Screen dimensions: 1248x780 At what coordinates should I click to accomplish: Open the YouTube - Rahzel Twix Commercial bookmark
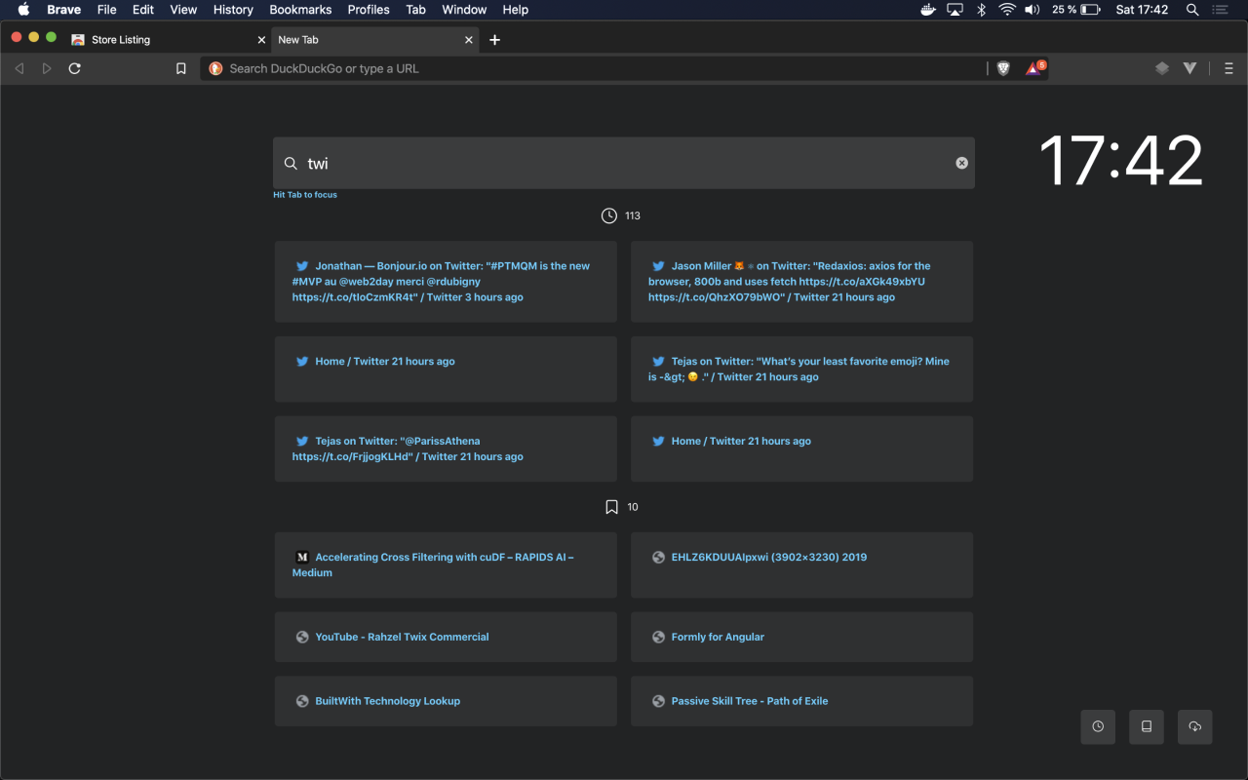click(x=446, y=637)
